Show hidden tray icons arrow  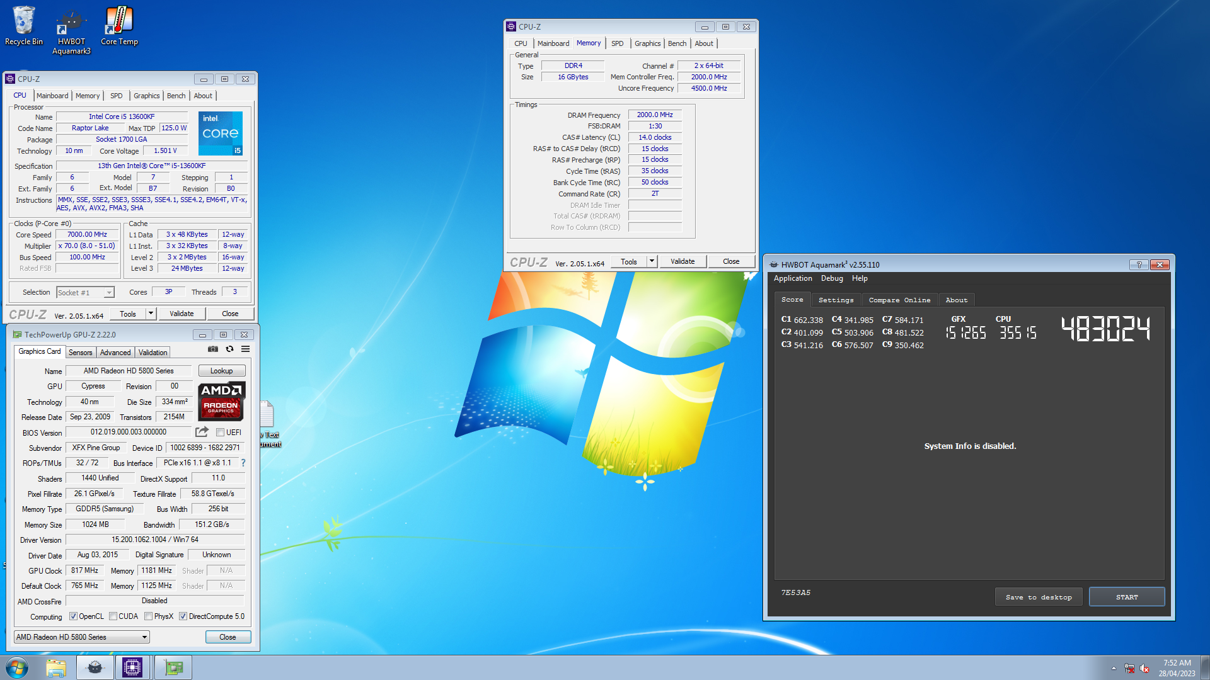(1114, 668)
